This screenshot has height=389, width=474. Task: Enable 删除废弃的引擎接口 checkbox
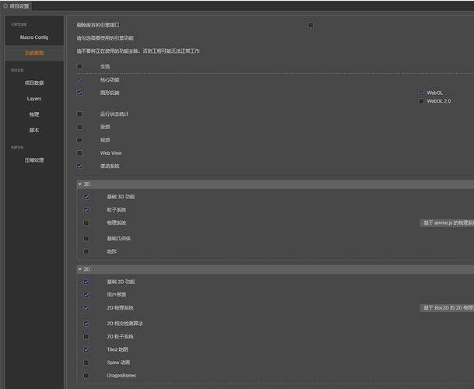(311, 25)
